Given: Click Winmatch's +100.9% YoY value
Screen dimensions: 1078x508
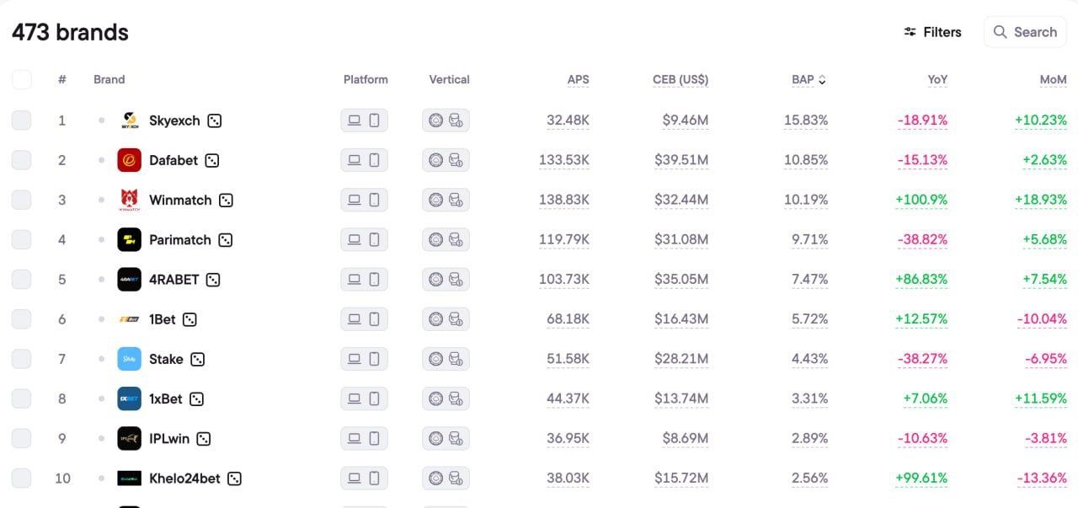Looking at the screenshot, I should click(922, 200).
